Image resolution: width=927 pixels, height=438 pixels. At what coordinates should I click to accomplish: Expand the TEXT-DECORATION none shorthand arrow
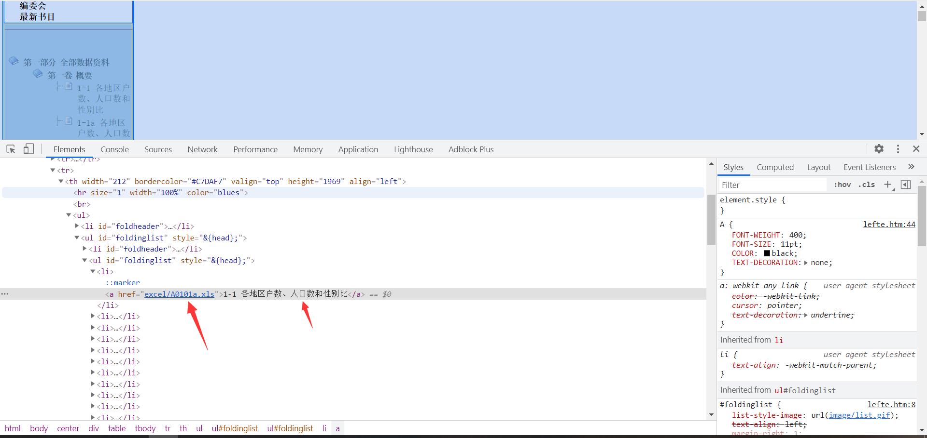click(x=806, y=263)
